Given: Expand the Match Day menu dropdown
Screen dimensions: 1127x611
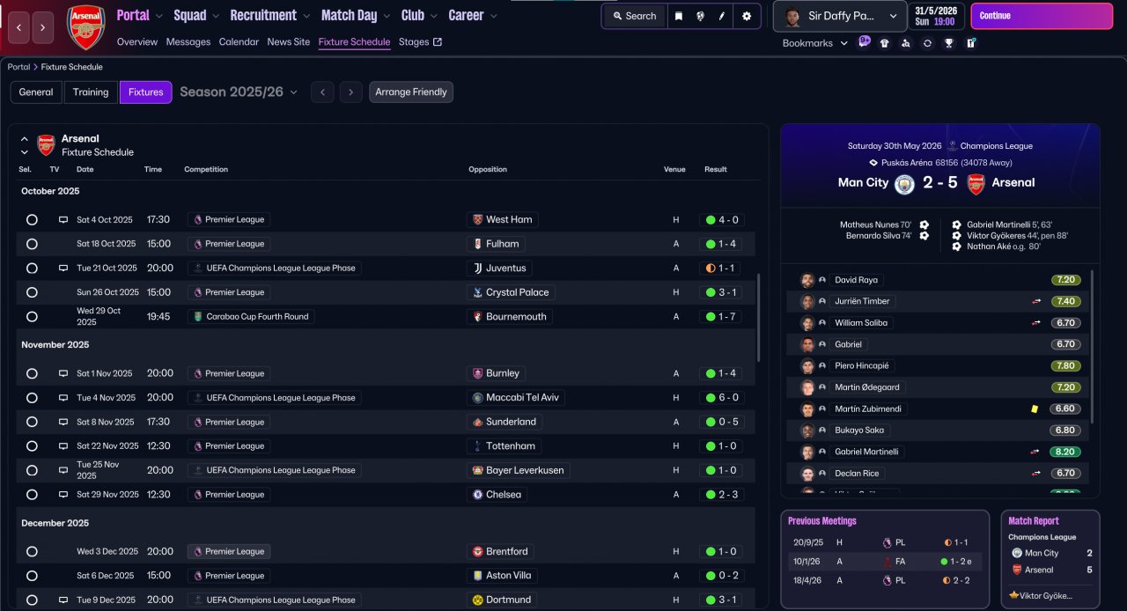Looking at the screenshot, I should tap(387, 16).
